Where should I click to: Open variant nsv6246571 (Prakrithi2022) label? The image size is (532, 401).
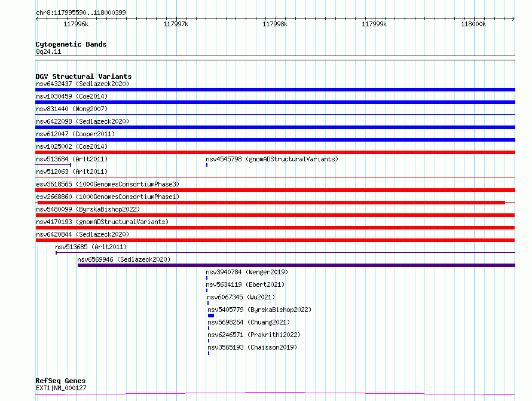[254, 335]
